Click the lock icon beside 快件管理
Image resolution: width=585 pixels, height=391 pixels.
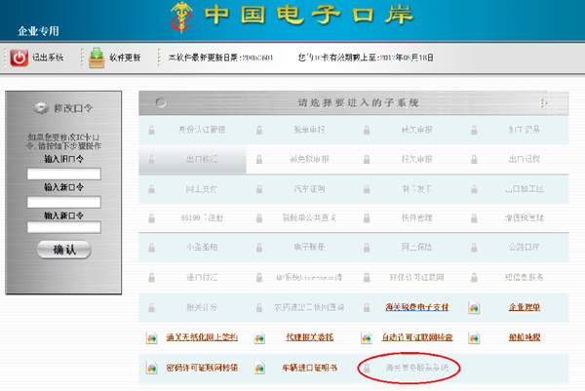click(367, 217)
